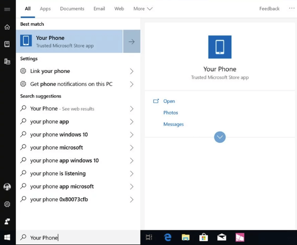
Task: Open 'Get phone notifications on this PC'
Action: point(78,84)
